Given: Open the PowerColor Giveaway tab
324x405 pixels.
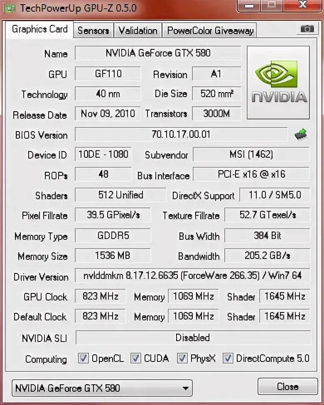Looking at the screenshot, I should 210,30.
